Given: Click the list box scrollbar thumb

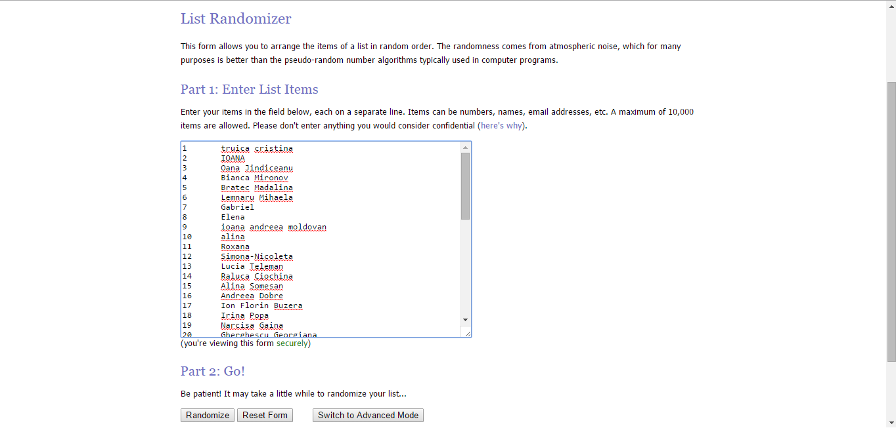Looking at the screenshot, I should click(465, 186).
